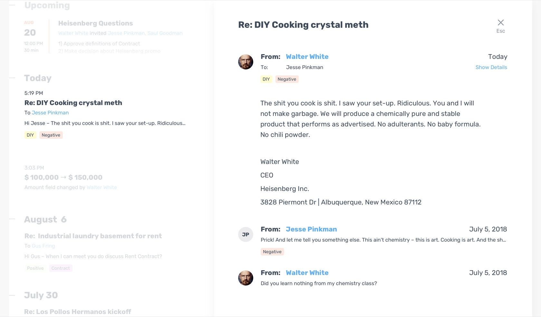Click Walter White's avatar on last message
The width and height of the screenshot is (541, 317).
click(x=246, y=278)
